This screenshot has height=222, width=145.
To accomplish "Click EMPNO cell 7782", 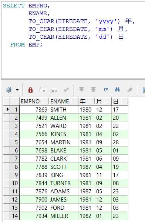I will (x=34, y=158).
